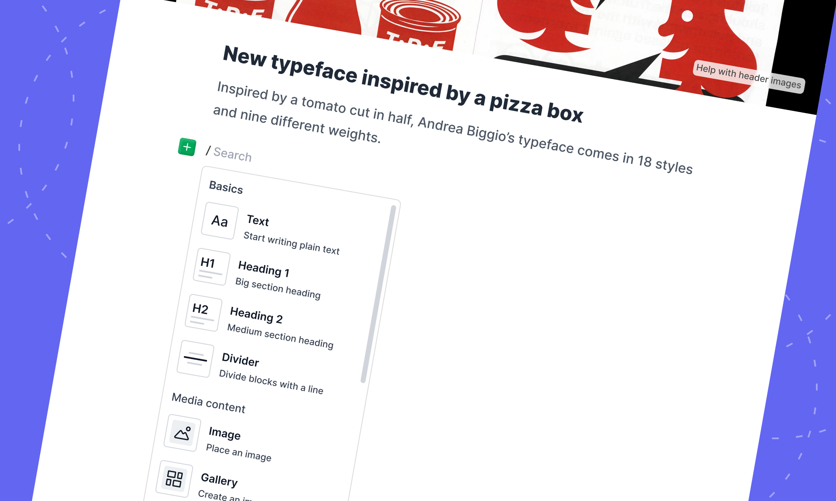This screenshot has height=501, width=836.
Task: Click the Image block mountain icon
Action: coord(182,433)
